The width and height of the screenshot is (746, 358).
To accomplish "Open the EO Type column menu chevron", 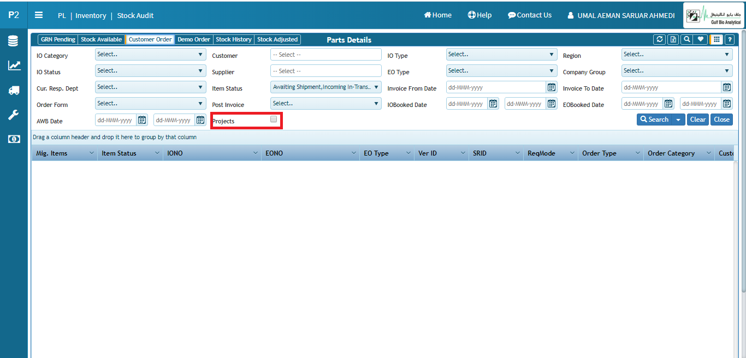I will pos(408,153).
